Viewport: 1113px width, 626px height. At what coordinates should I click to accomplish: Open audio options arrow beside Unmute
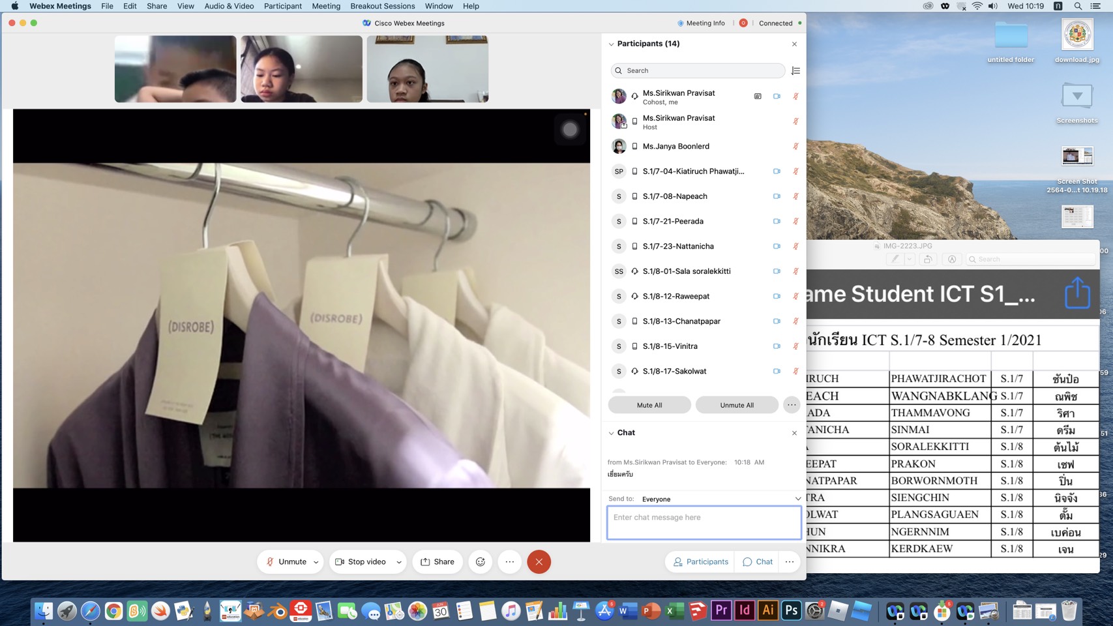[316, 562]
